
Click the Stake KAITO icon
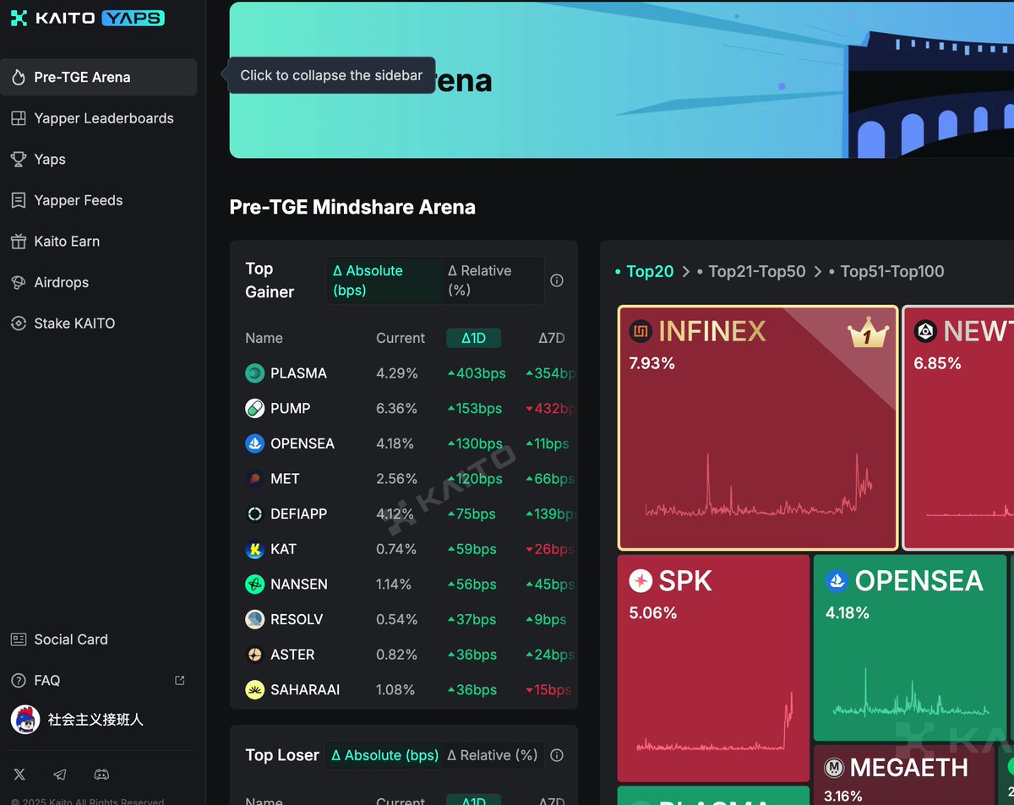(19, 324)
